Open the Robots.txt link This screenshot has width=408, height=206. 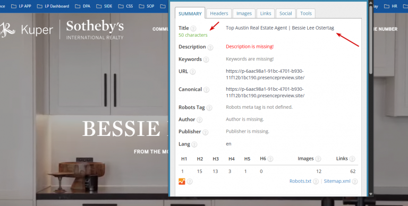click(x=300, y=181)
